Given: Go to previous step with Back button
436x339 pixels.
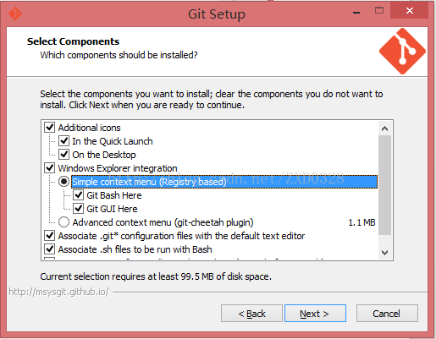Looking at the screenshot, I should pyautogui.click(x=251, y=313).
